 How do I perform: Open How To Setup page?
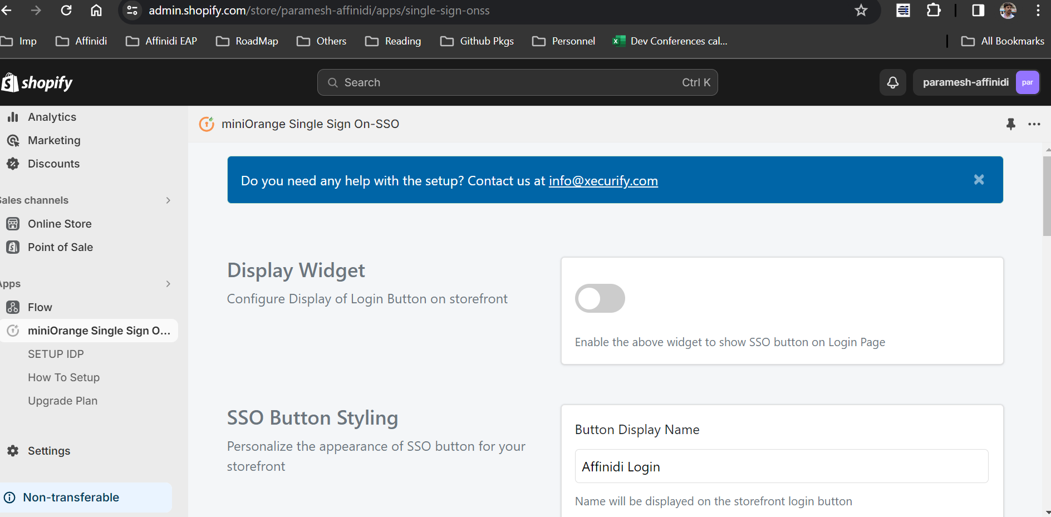pyautogui.click(x=64, y=377)
